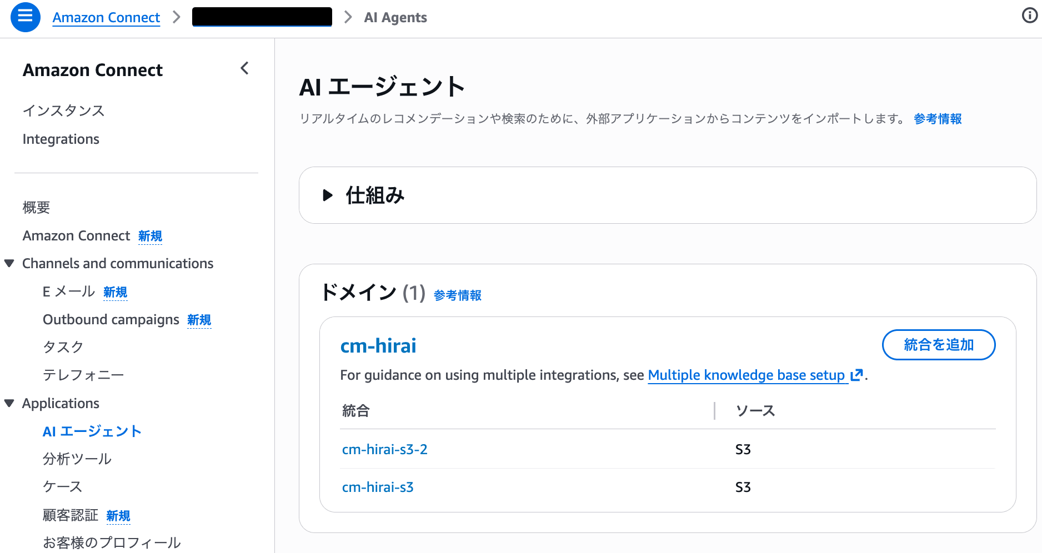1042x553 pixels.
Task: Open the cm-hirai-s3-2 integration
Action: (x=385, y=449)
